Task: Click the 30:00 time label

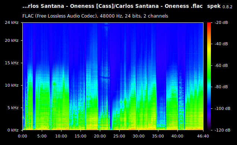Action: point(139,136)
